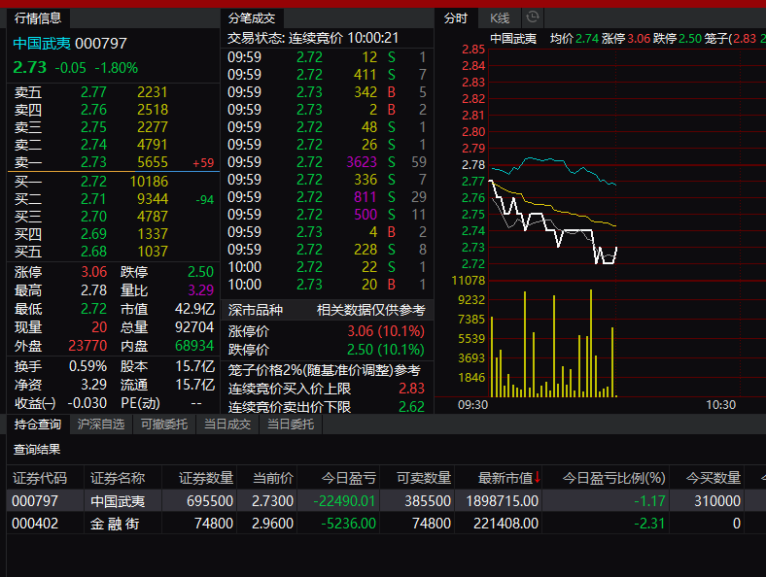This screenshot has width=766, height=577.
Task: Click the 09:30 time label on chart
Action: tap(472, 405)
